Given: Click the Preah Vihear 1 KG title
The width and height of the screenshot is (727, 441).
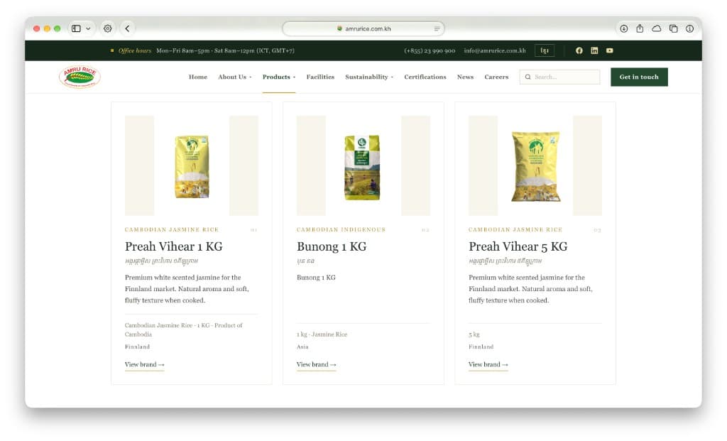Looking at the screenshot, I should (174, 246).
